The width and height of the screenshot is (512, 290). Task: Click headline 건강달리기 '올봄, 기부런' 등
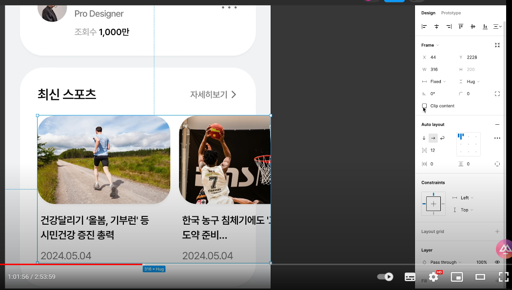[x=95, y=220]
